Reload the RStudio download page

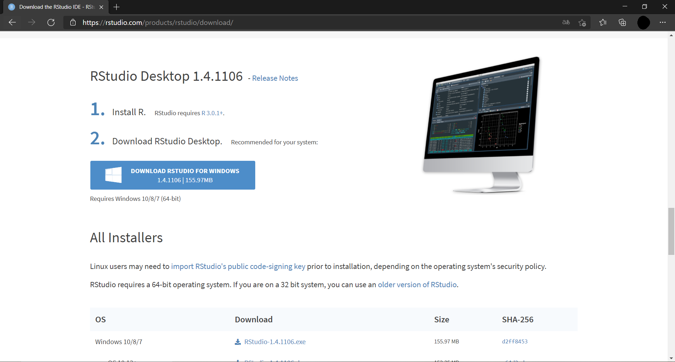tap(51, 22)
